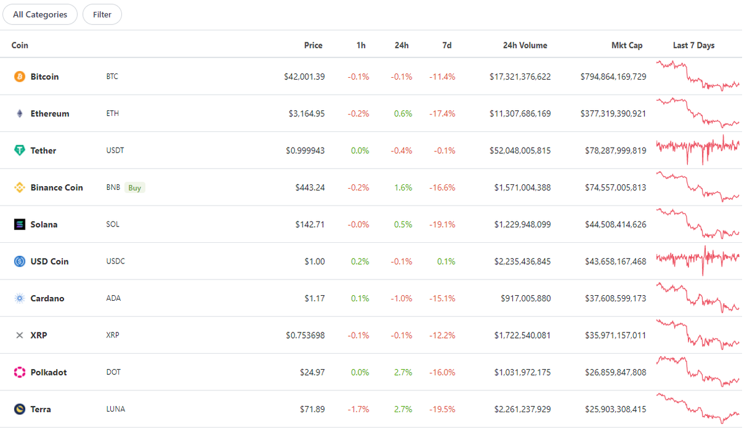Click the Ethereum diamond icon
747x429 pixels.
pyautogui.click(x=19, y=114)
